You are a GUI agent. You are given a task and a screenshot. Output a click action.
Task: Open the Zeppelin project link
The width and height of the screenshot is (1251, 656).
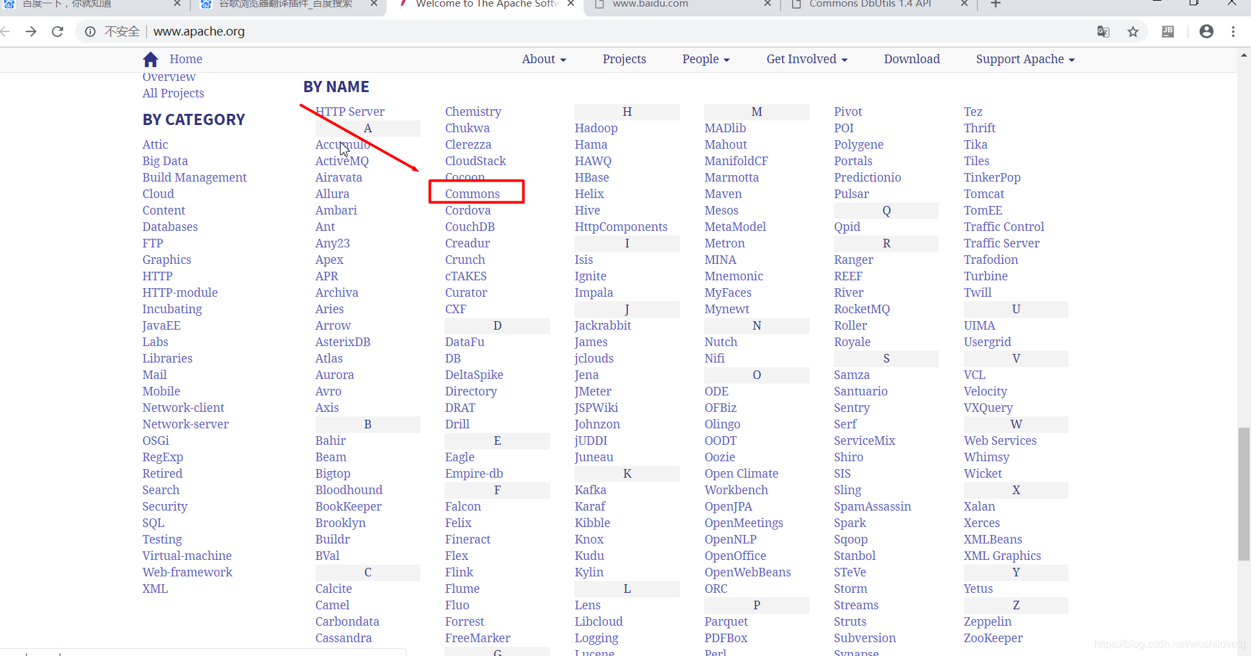pos(987,622)
